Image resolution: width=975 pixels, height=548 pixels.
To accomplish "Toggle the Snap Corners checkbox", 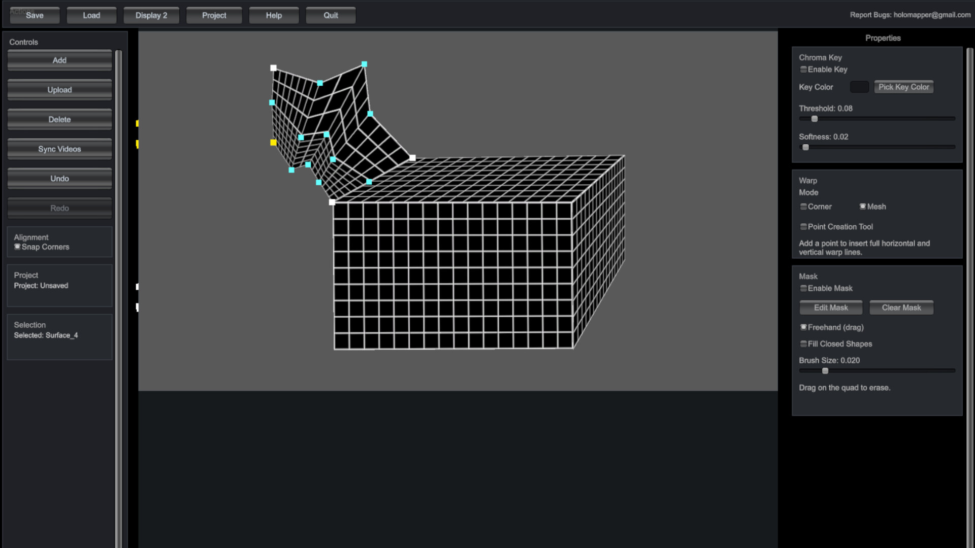I will tap(18, 247).
